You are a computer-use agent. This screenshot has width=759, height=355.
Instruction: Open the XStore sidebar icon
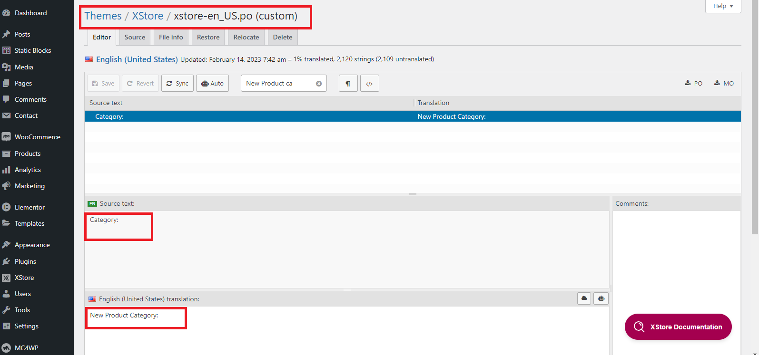6,278
